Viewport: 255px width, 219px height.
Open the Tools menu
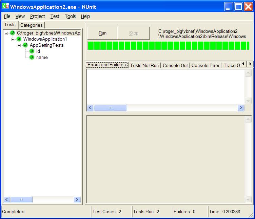[x=70, y=16]
